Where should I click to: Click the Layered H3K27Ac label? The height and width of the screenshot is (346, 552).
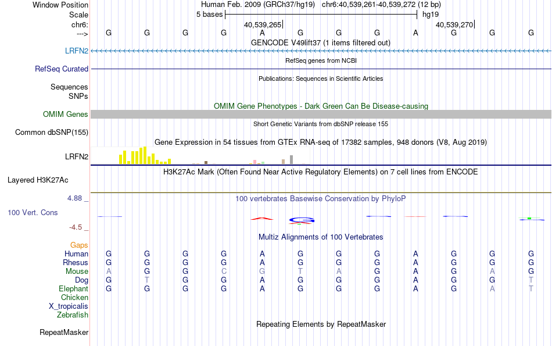coord(38,180)
